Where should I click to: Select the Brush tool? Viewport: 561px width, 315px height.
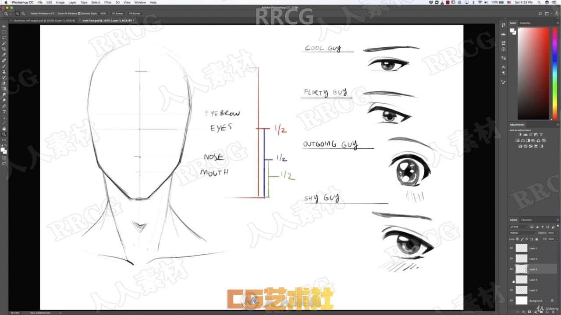4,66
